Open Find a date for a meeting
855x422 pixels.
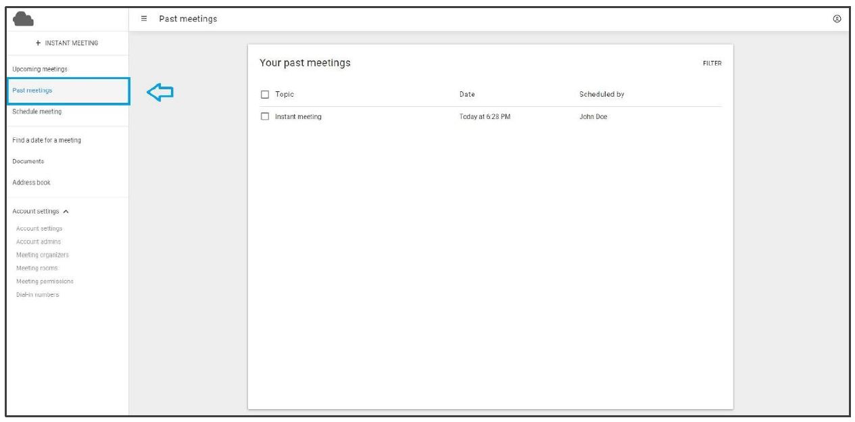47,141
